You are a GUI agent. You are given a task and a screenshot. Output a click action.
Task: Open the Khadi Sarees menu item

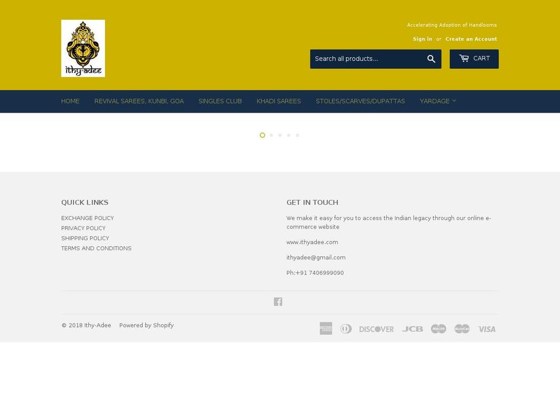click(x=279, y=101)
